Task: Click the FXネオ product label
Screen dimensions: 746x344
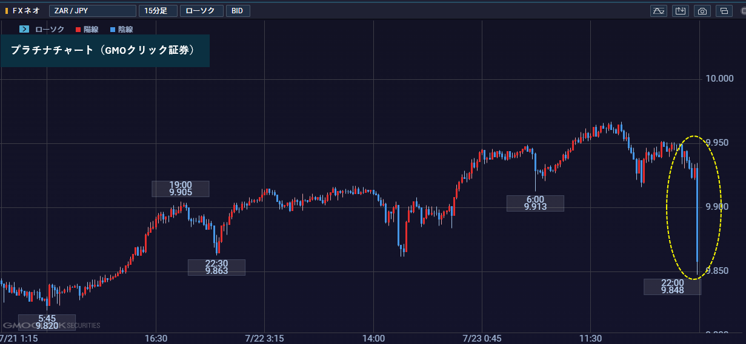Action: [x=26, y=11]
